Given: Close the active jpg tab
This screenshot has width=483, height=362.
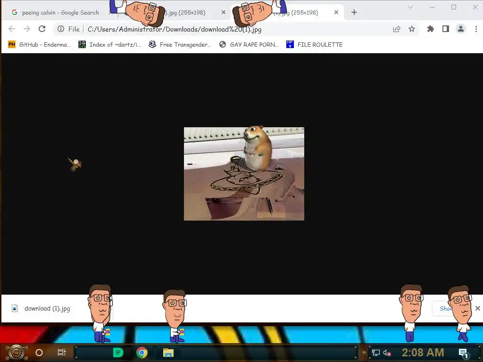Looking at the screenshot, I should coord(336,12).
